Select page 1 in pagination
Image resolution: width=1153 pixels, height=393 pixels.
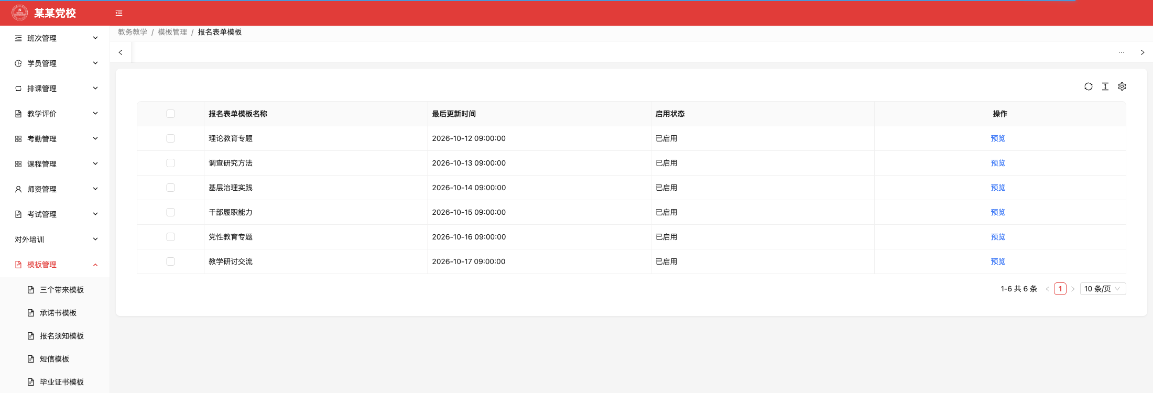[1060, 289]
